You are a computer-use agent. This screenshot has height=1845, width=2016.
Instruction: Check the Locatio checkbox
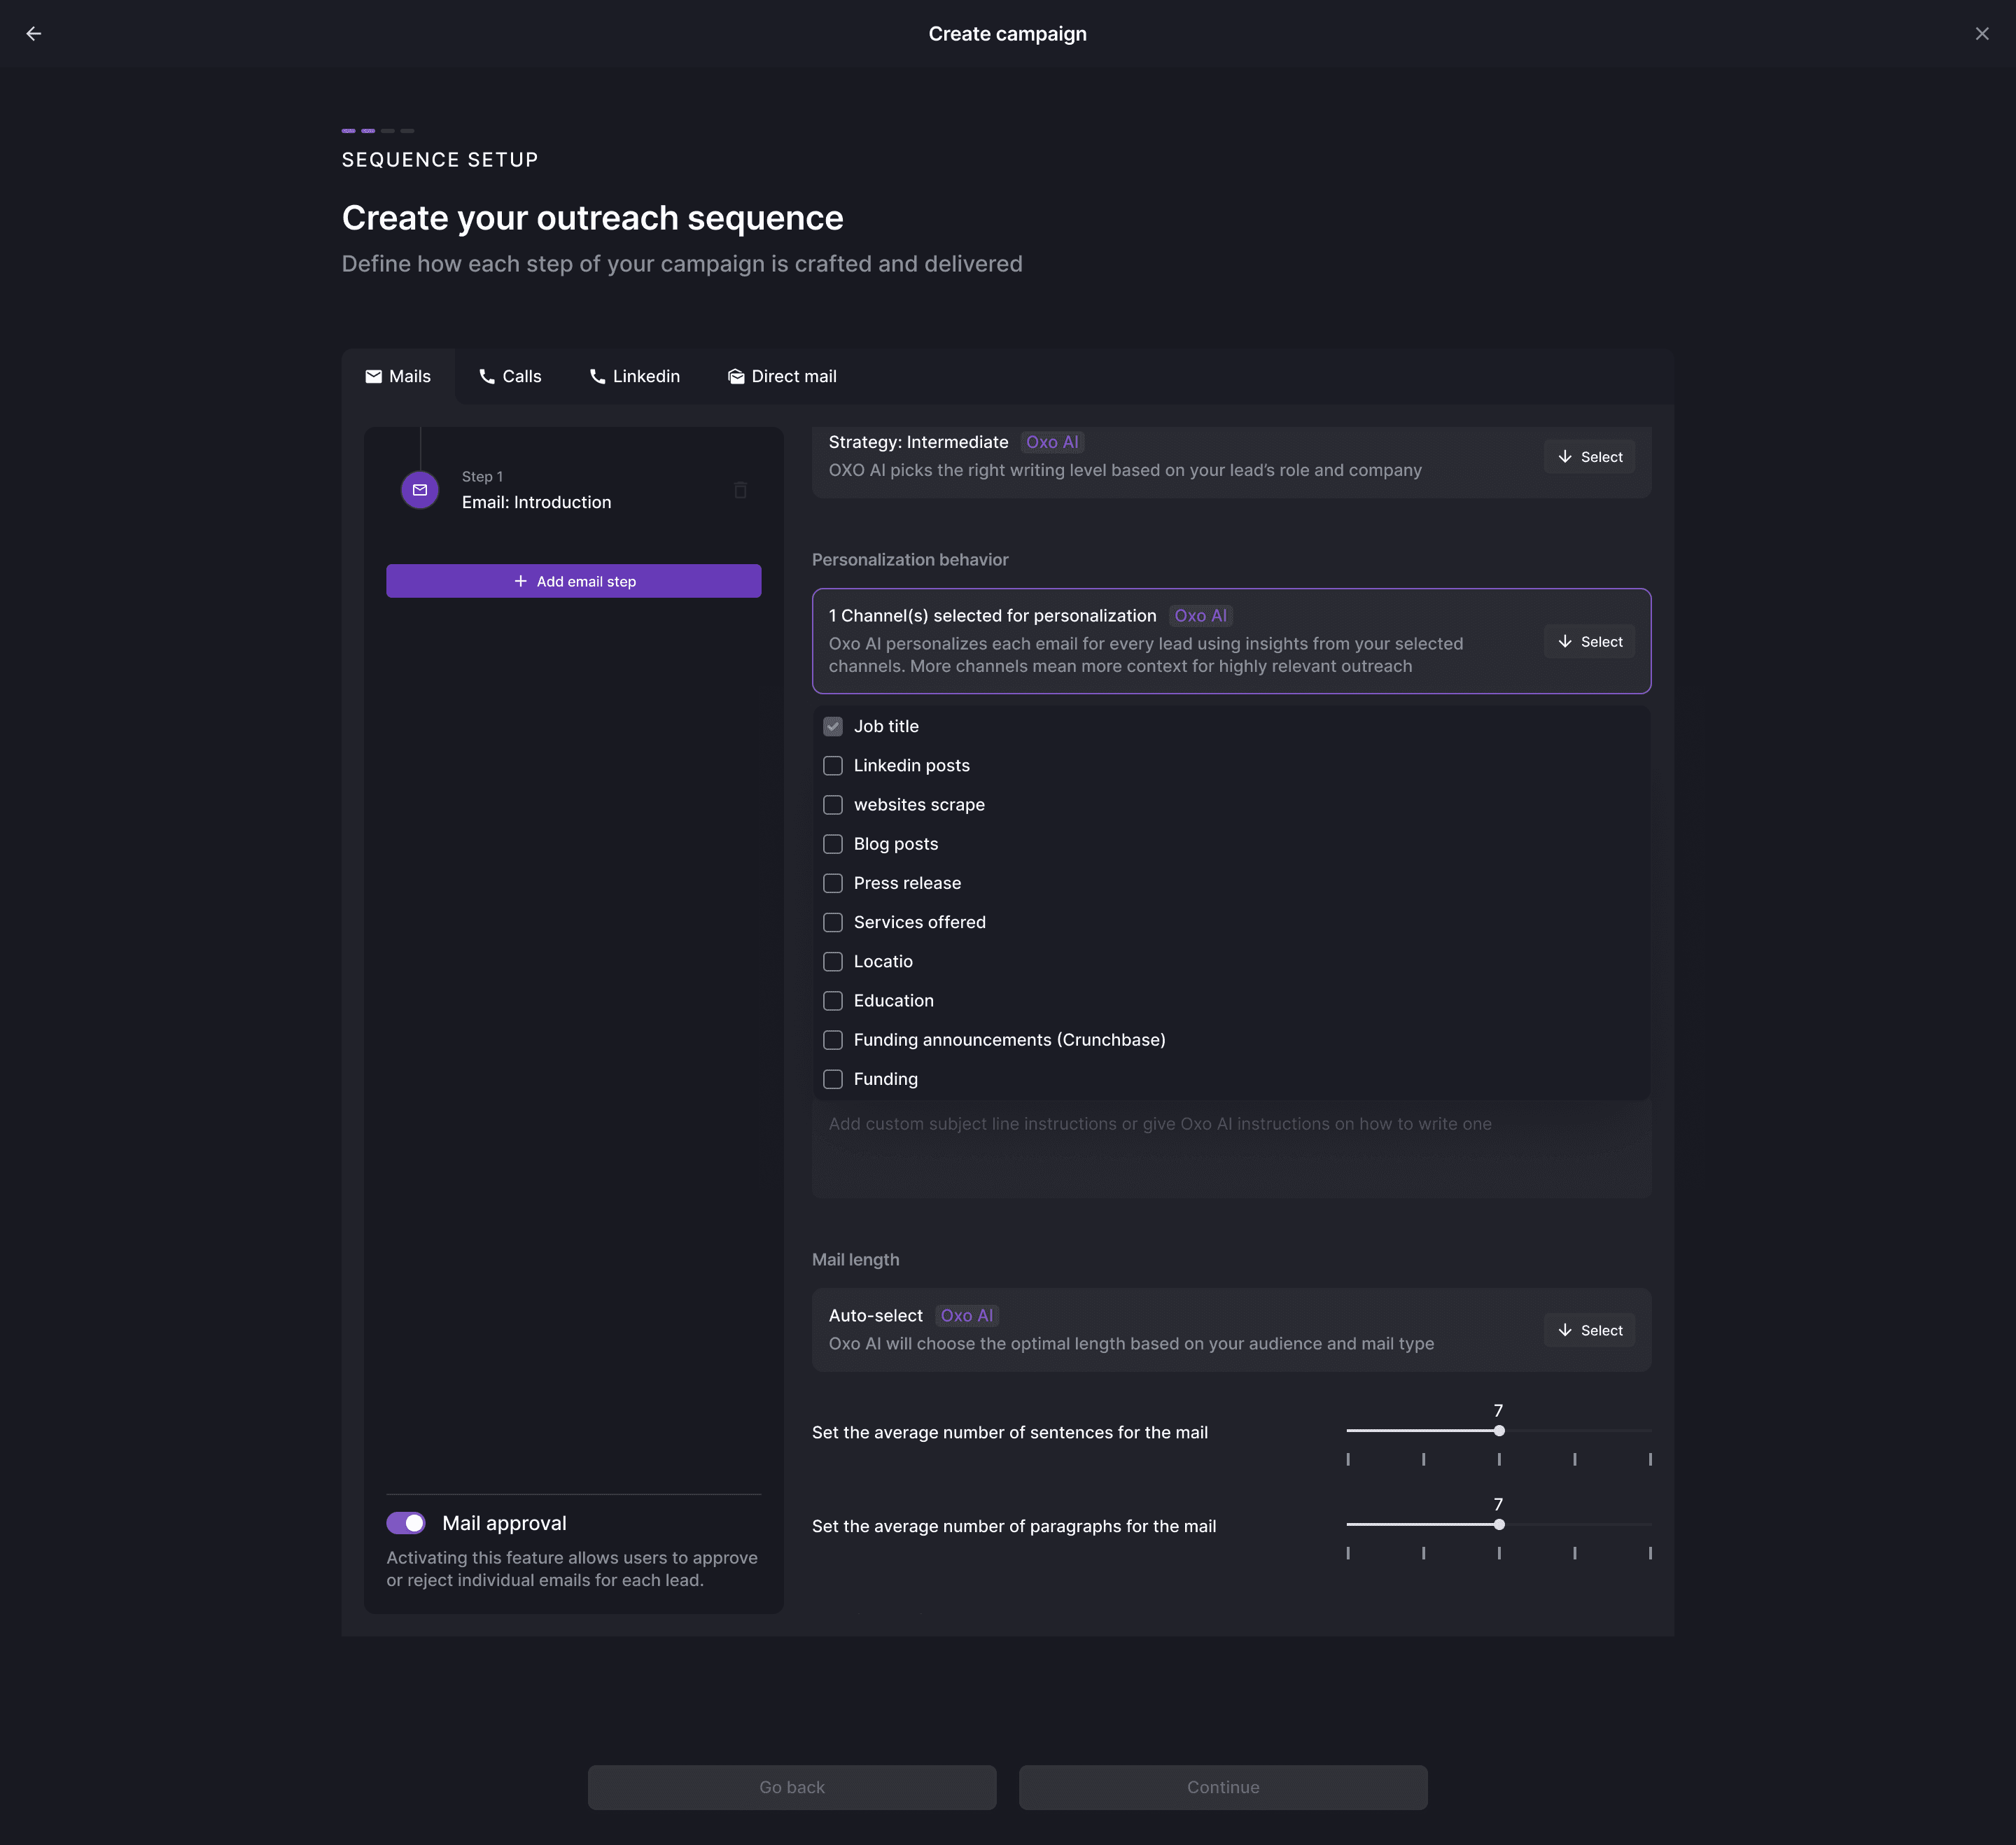(x=833, y=962)
